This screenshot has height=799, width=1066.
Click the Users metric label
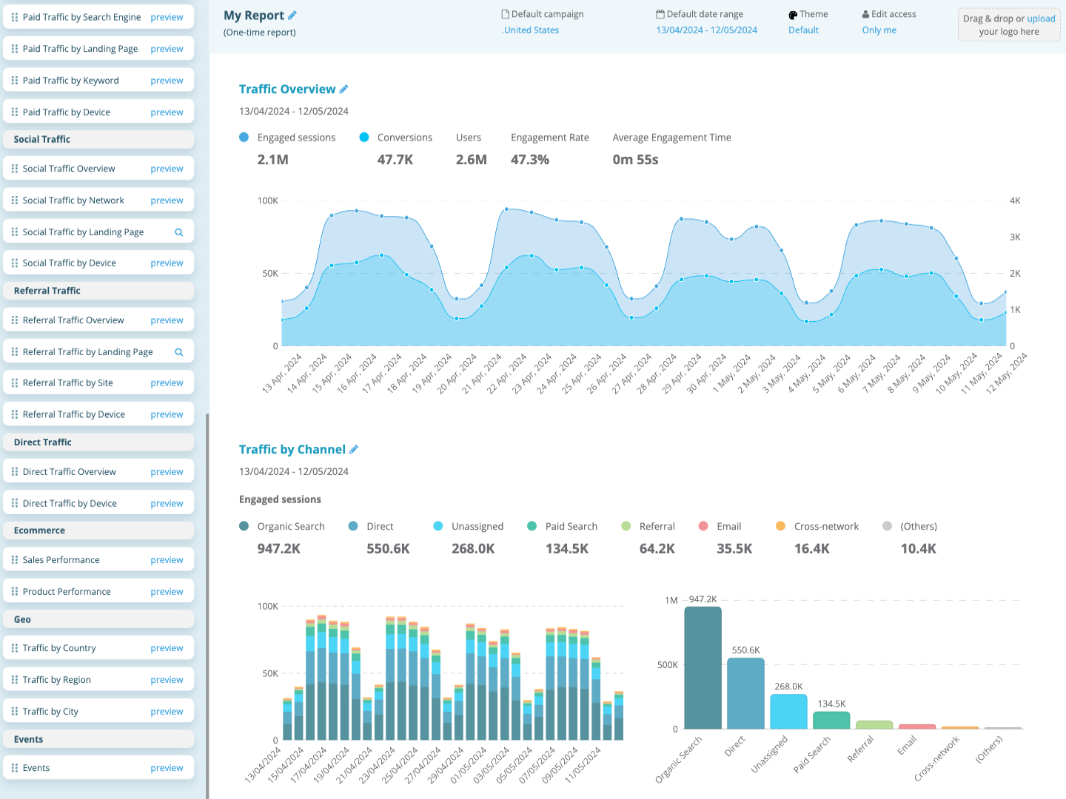469,138
